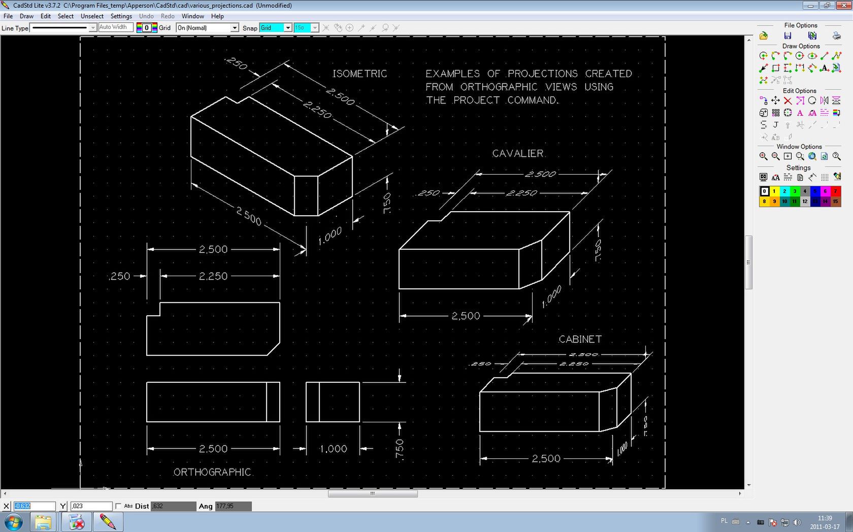Open display settings monitor icon
The width and height of the screenshot is (853, 532).
coord(763,177)
